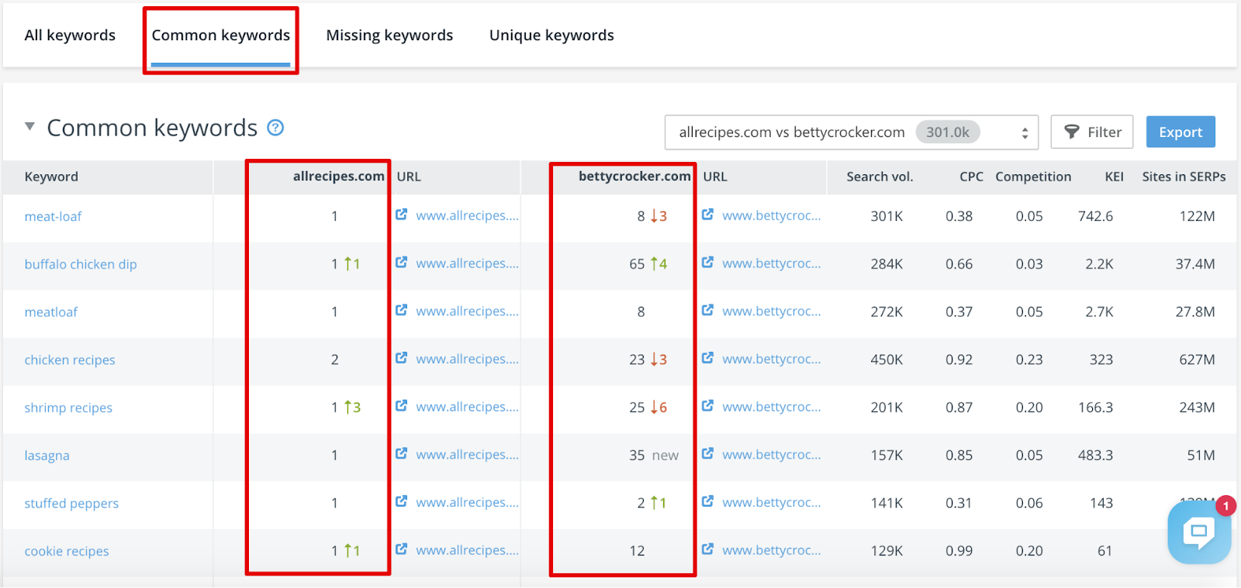
Task: Sort by the Keyword column header
Action: click(x=51, y=177)
